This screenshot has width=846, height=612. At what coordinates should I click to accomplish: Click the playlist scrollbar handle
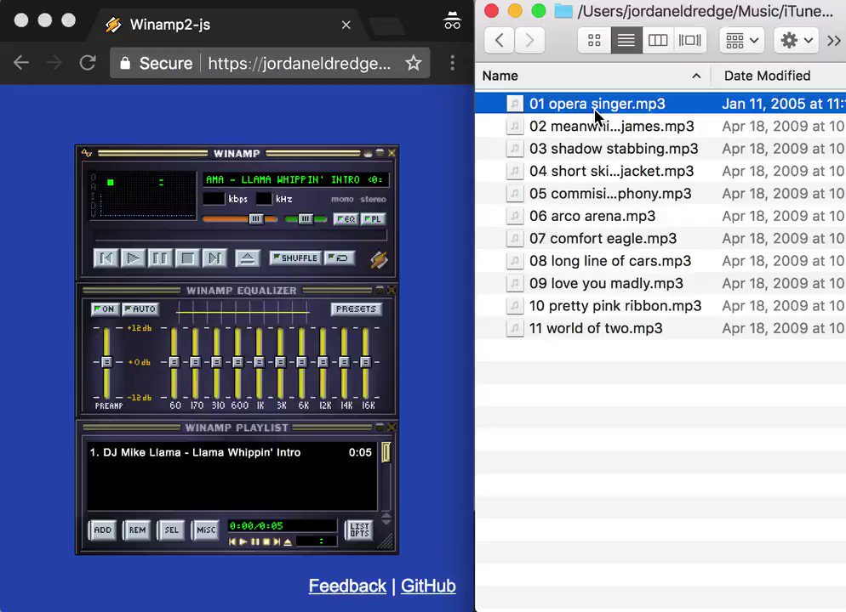click(386, 452)
